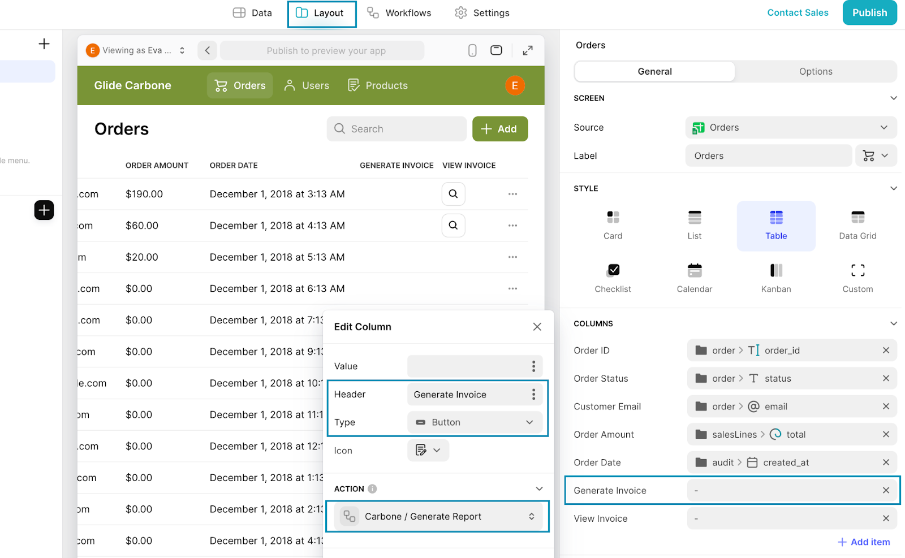Choose the Data Grid style

(x=857, y=226)
